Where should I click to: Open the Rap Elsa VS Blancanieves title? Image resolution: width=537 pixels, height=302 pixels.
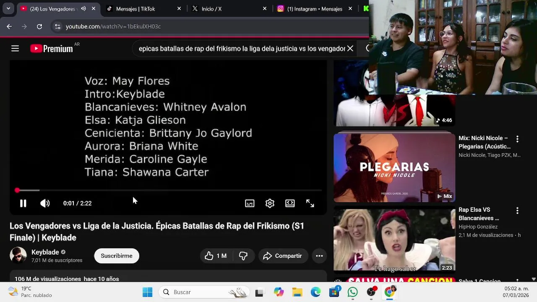(x=479, y=214)
